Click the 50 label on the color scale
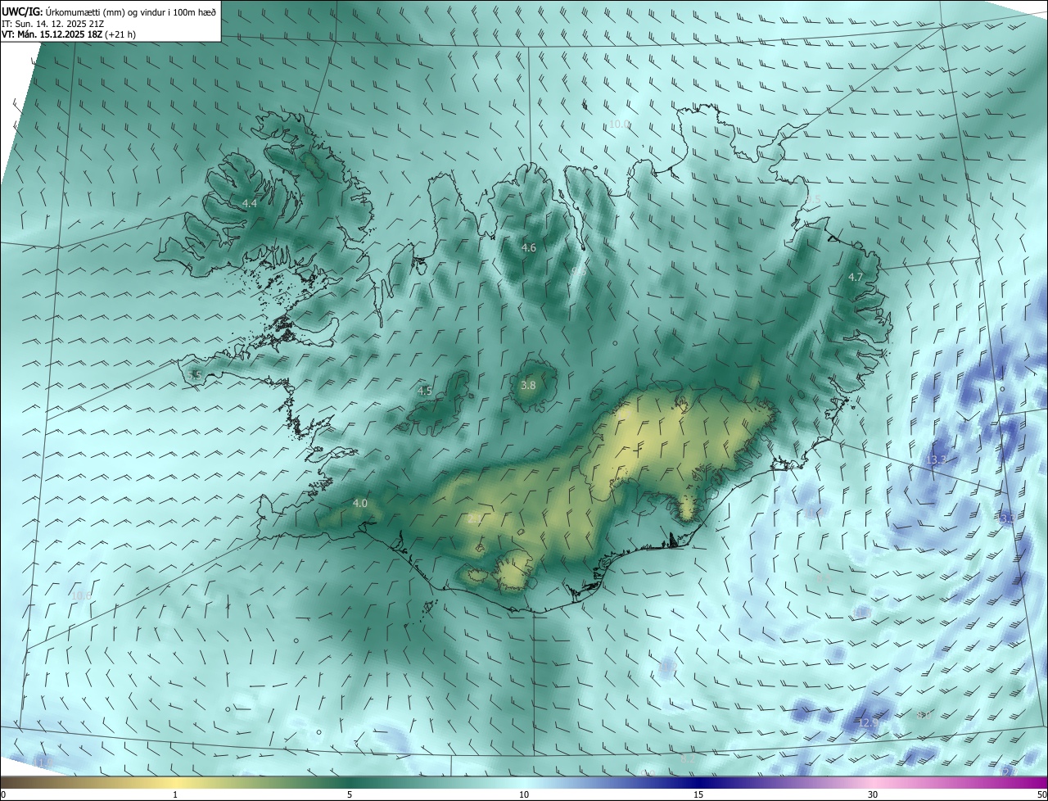1048x801 pixels. (1041, 794)
